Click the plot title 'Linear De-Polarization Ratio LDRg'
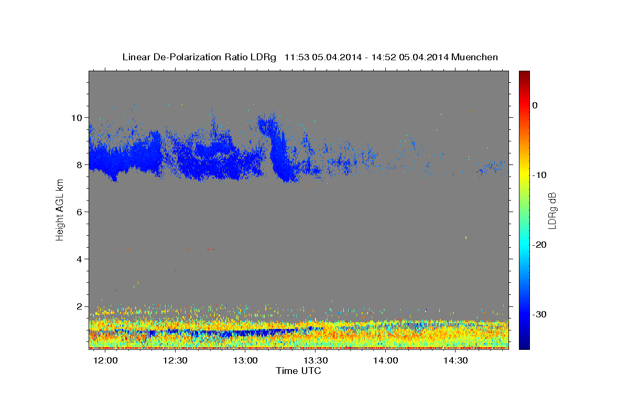Viewport: 629px width, 419px height. point(199,57)
